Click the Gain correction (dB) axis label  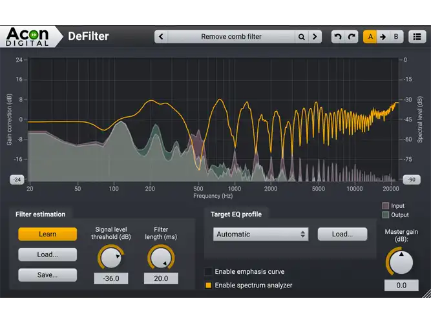point(9,120)
